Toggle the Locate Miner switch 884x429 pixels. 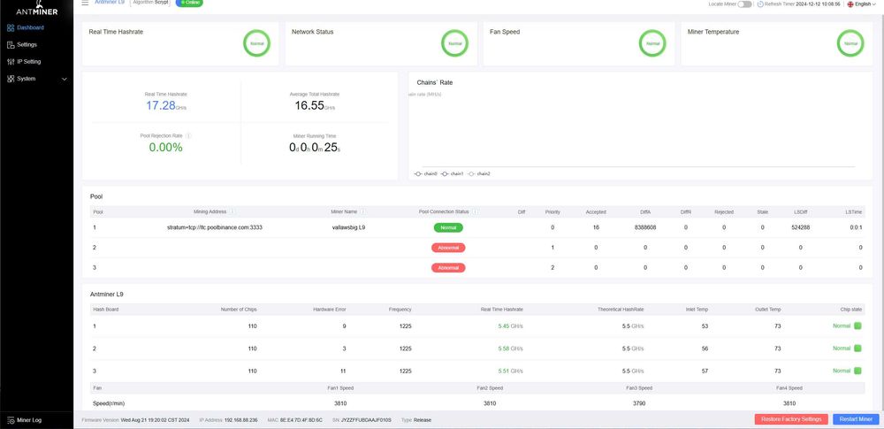[745, 4]
